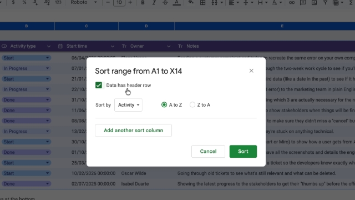Expand the merge type arrow
Image resolution: width=355 pixels, height=200 pixels.
point(222,2)
